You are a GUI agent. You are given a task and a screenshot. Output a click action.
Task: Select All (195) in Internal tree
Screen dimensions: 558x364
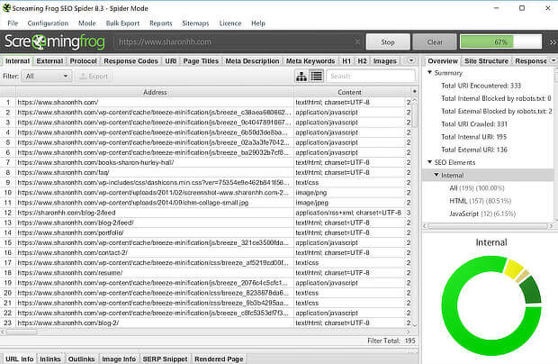click(x=476, y=187)
